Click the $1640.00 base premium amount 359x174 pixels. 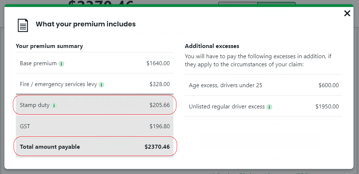158,63
